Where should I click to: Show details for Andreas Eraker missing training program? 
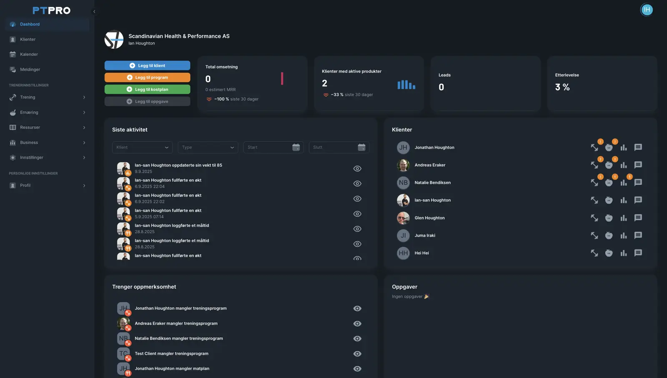(357, 323)
